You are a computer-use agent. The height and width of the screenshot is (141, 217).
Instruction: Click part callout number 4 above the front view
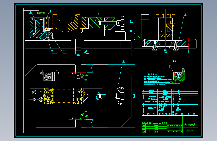click(50, 11)
